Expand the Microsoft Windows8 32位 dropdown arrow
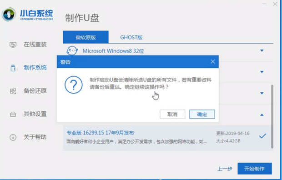The image size is (282, 180). click(x=262, y=51)
